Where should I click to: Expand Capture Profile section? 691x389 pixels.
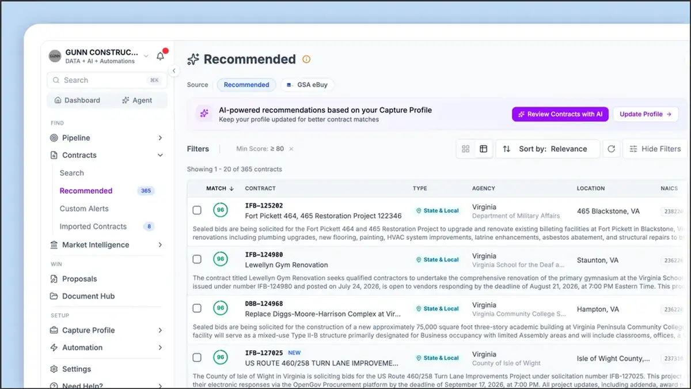click(x=160, y=330)
